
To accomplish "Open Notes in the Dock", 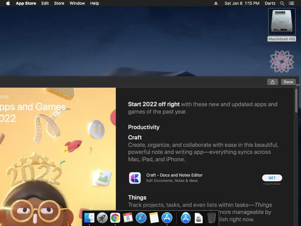I will pos(154,218).
